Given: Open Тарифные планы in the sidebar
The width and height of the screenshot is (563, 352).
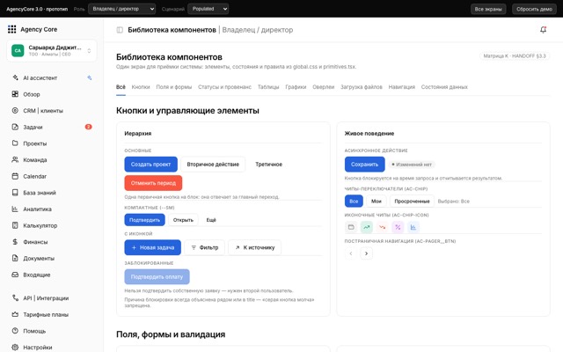Looking at the screenshot, I should [x=51, y=315].
